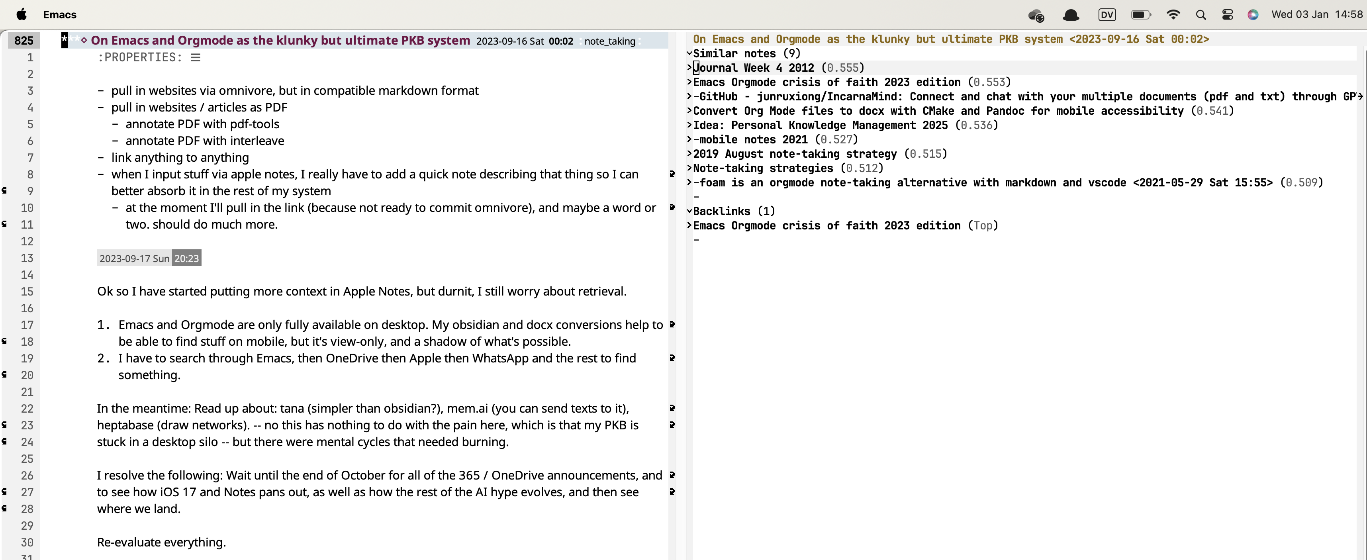Open Note-taking strategies similar note
Viewport: 1367px width, 560px height.
(x=763, y=168)
